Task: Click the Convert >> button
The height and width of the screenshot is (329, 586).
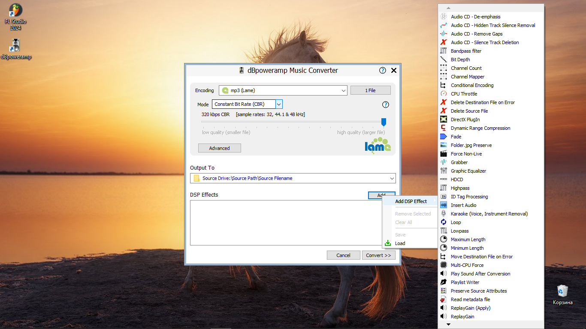Action: [378, 255]
